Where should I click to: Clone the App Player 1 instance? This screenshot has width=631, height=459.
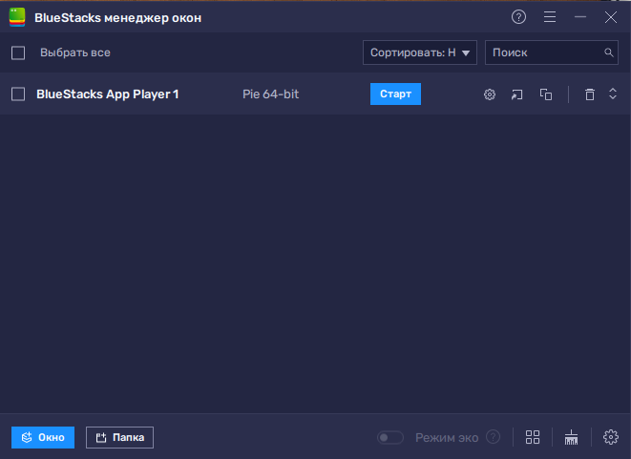coord(546,94)
